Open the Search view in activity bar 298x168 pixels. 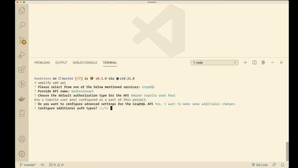(22, 25)
